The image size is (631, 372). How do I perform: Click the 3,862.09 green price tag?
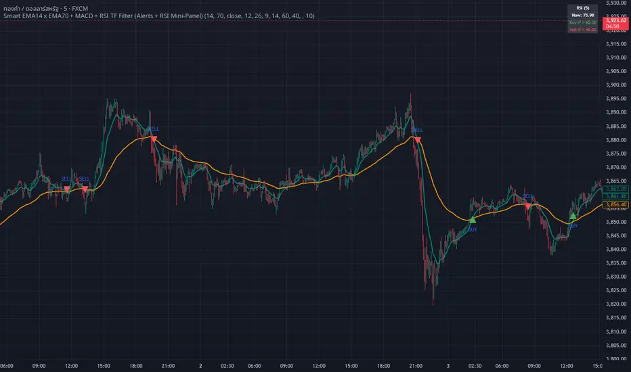[x=615, y=189]
